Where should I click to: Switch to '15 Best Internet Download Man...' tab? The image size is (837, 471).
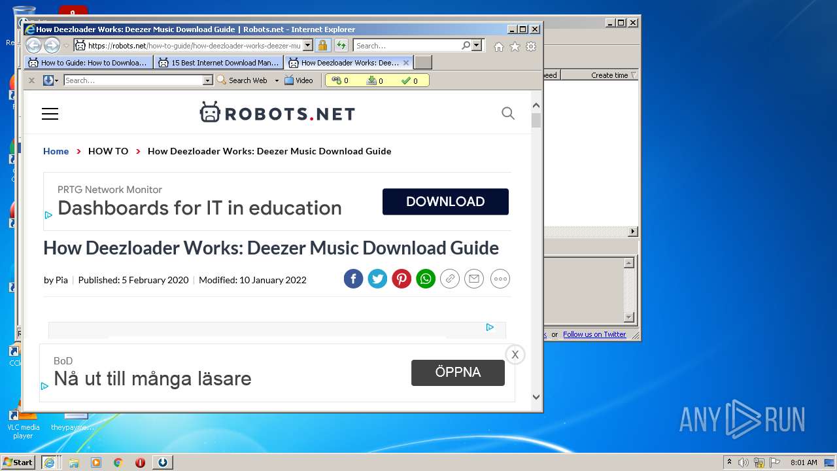point(218,63)
